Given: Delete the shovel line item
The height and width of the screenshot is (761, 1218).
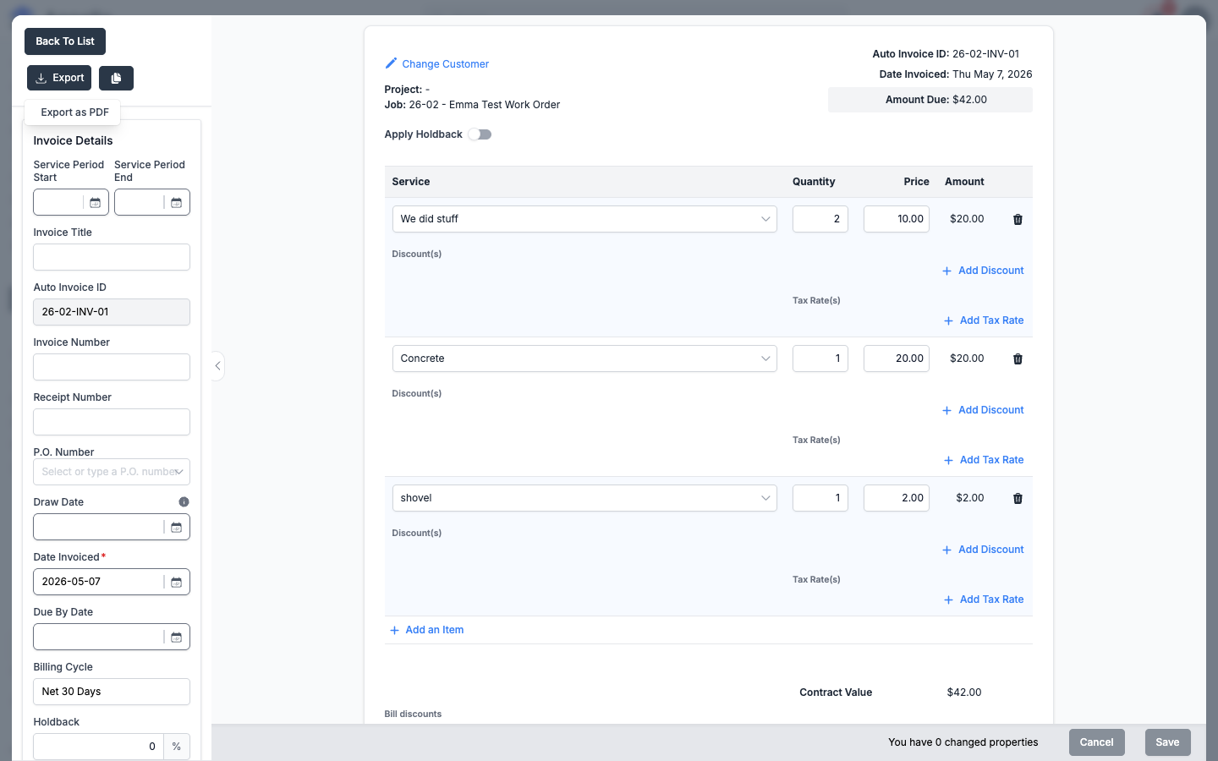Looking at the screenshot, I should 1018,498.
